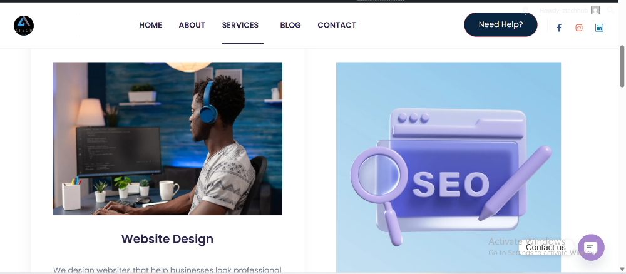Open the Website Design heading link
Image resolution: width=626 pixels, height=274 pixels.
167,239
